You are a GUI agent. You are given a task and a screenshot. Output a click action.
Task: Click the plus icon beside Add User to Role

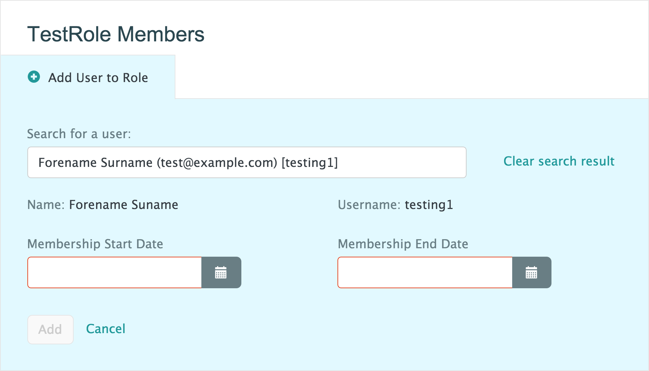34,77
